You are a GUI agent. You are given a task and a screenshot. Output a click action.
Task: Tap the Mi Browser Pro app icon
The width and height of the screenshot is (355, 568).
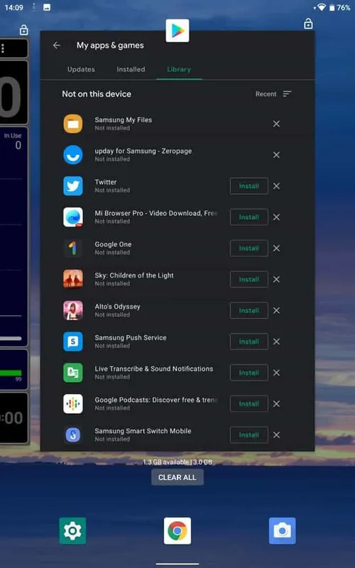[x=73, y=217]
